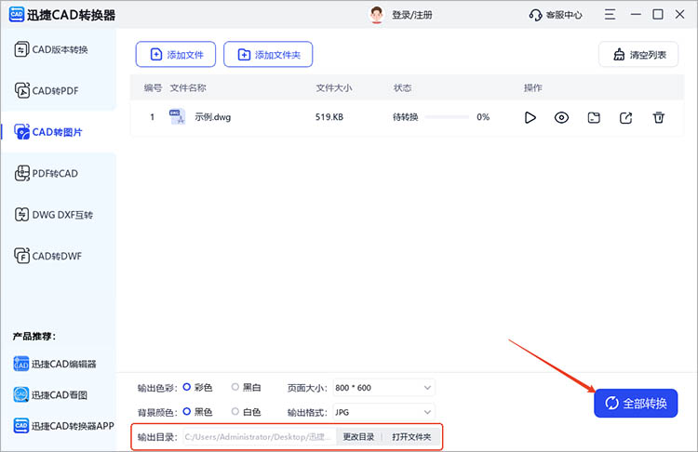Preview 示例.dwg using the eye icon

[x=561, y=117]
